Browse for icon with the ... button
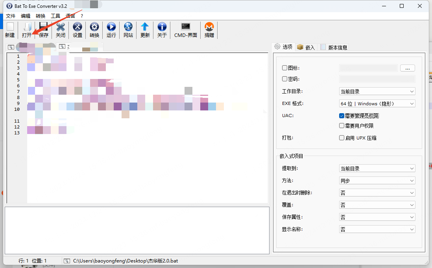 click(x=408, y=68)
